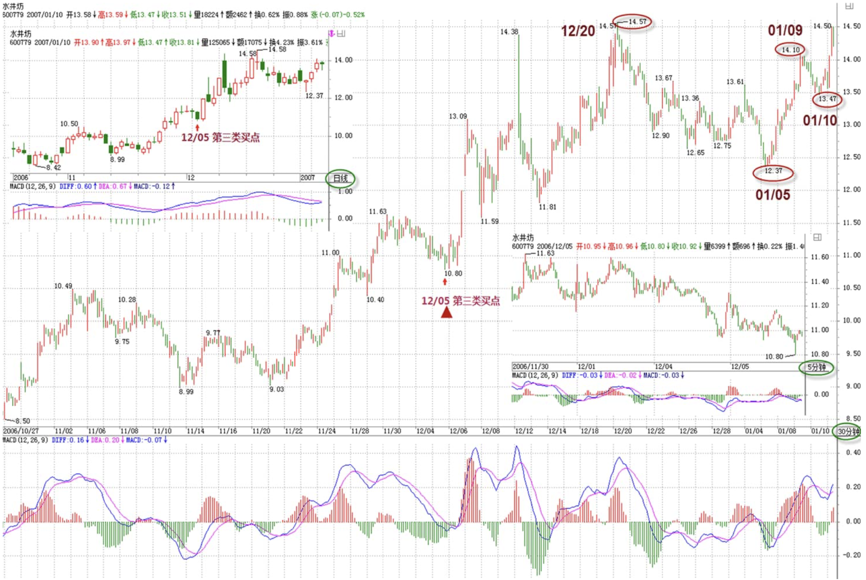The height and width of the screenshot is (580, 866).
Task: Click red arrow marker in the daily chart inset
Action: tap(198, 127)
